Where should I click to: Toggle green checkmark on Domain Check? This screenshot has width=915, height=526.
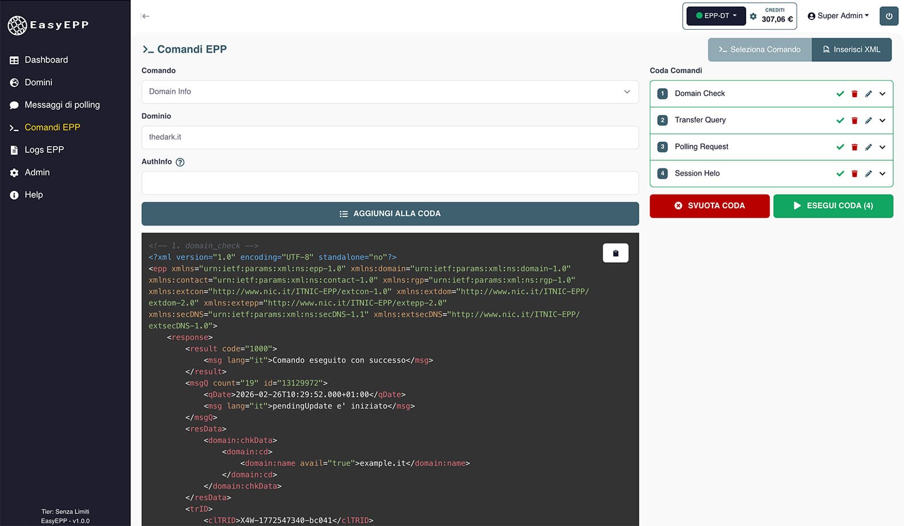[x=840, y=94]
